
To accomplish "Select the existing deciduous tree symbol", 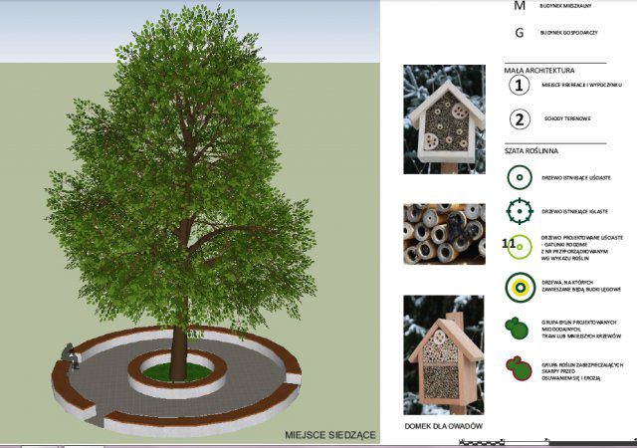I will pos(520,177).
